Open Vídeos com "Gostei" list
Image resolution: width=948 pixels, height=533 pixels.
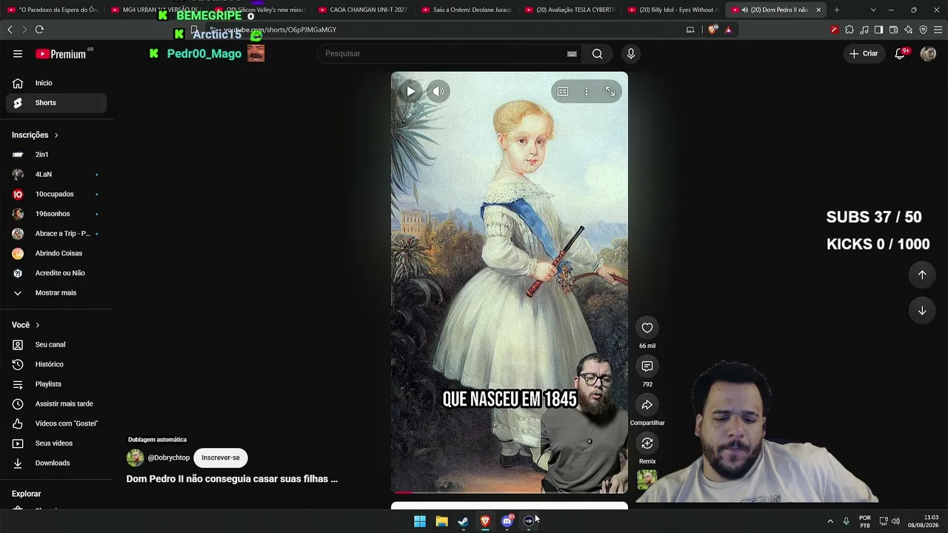click(x=56, y=423)
